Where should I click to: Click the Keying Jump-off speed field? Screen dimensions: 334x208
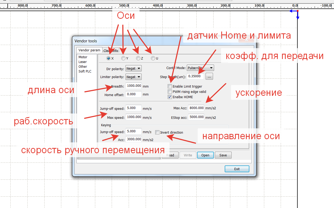pyautogui.click(x=133, y=131)
